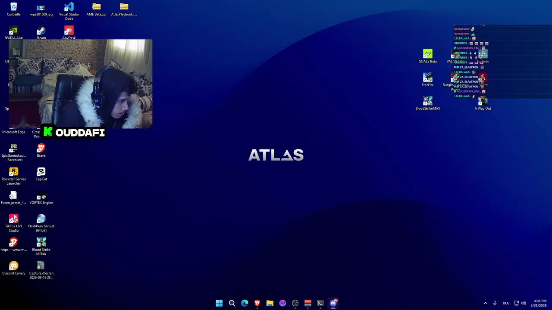Viewport: 552px width, 310px height.
Task: Switch to Brave in the taskbar
Action: coord(257,303)
